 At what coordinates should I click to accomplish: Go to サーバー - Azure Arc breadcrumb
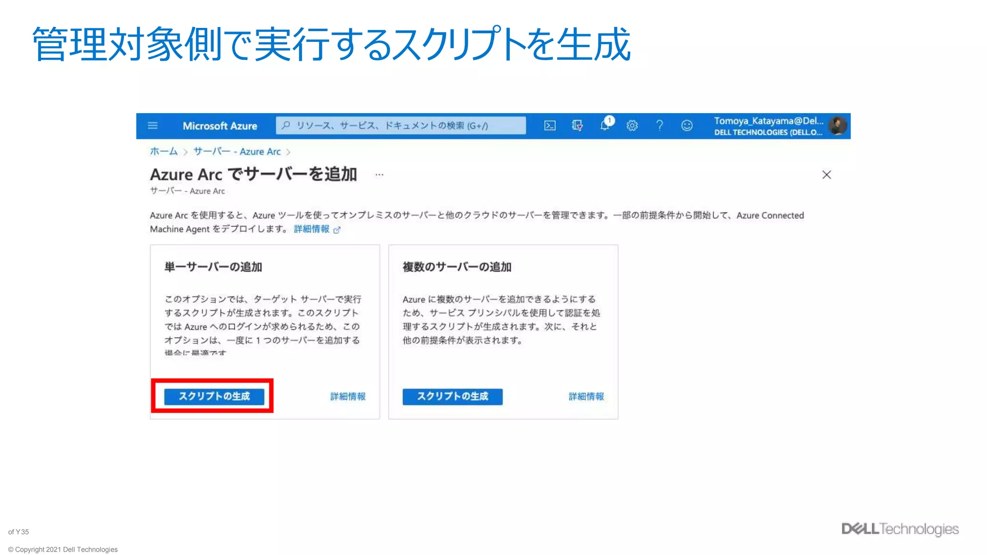(x=237, y=151)
